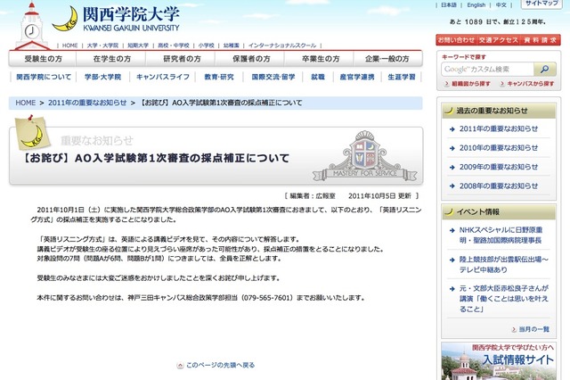Switch language to 日本語
Image resolution: width=570 pixels, height=380 pixels.
coord(449,5)
